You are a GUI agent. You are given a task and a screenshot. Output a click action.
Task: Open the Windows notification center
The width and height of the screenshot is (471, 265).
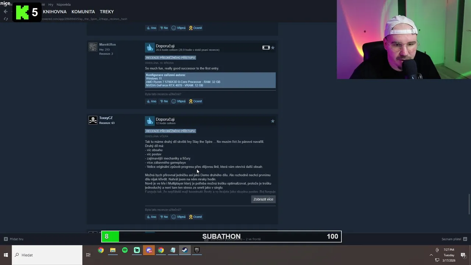463,255
